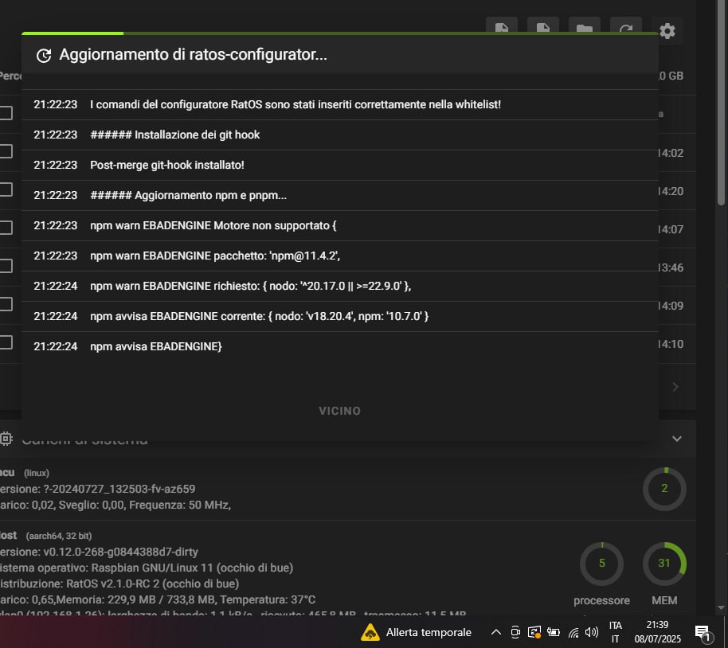Click the RatOS v2.1.0-RC 2 distribution line
728x648 pixels.
tap(119, 584)
